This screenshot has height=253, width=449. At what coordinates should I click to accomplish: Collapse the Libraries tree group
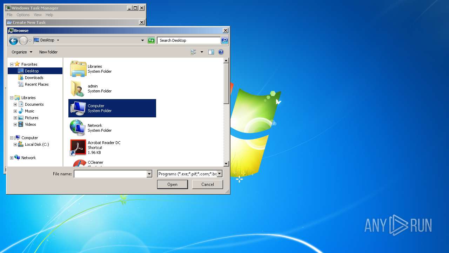click(12, 98)
